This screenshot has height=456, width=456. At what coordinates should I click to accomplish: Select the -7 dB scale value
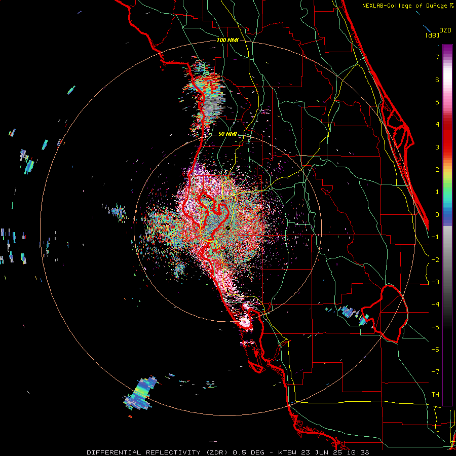coord(435,372)
